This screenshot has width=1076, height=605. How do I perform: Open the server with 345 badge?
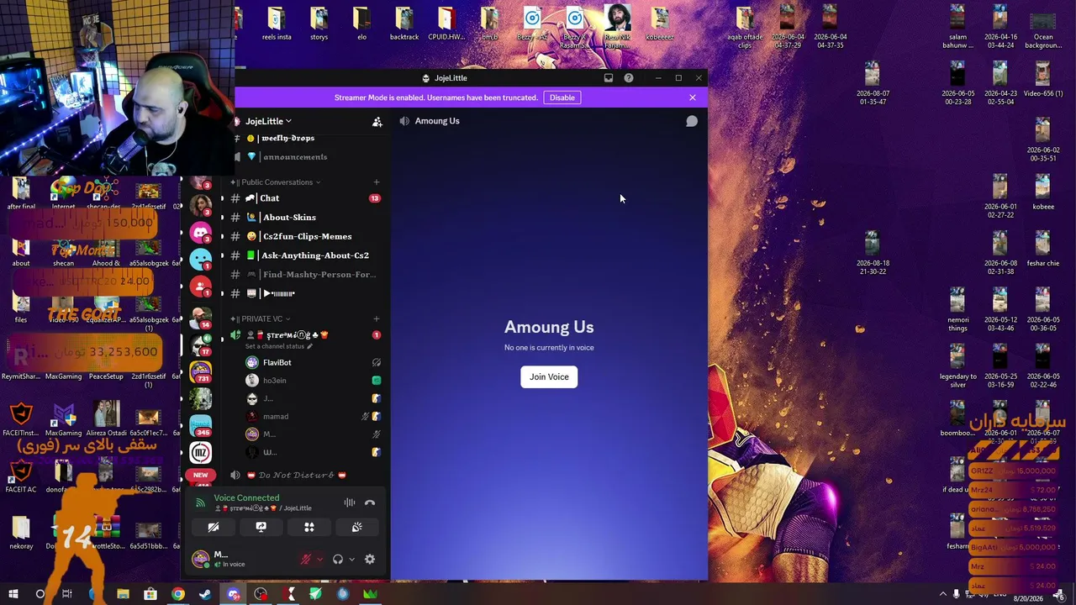coord(200,425)
